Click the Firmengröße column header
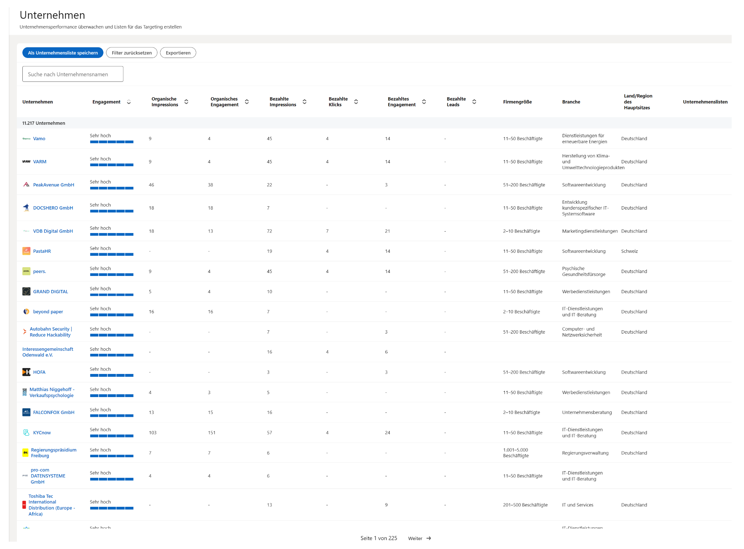The width and height of the screenshot is (744, 549). (x=517, y=102)
